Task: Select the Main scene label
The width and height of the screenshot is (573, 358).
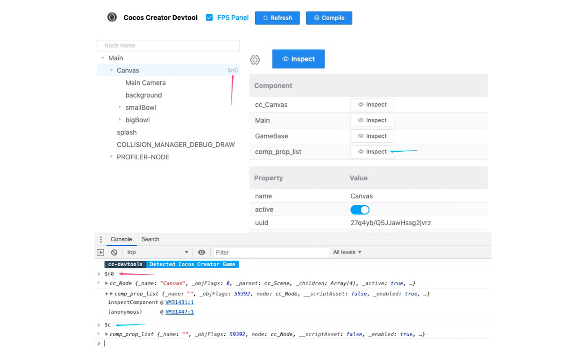Action: pyautogui.click(x=115, y=58)
